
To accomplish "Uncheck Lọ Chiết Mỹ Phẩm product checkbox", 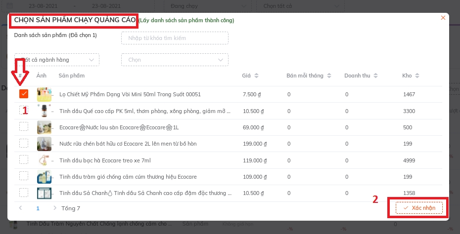I will (x=24, y=94).
